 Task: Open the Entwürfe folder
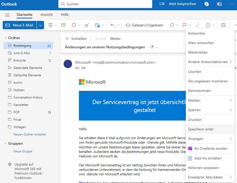(28, 60)
